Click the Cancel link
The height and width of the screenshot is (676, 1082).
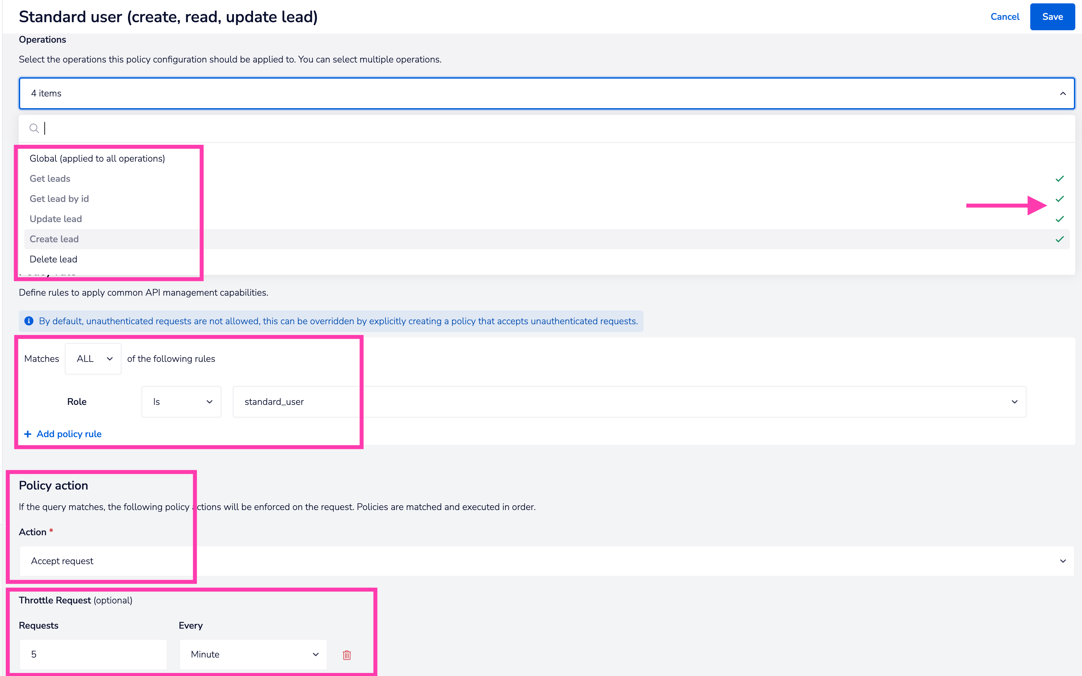pyautogui.click(x=1005, y=16)
